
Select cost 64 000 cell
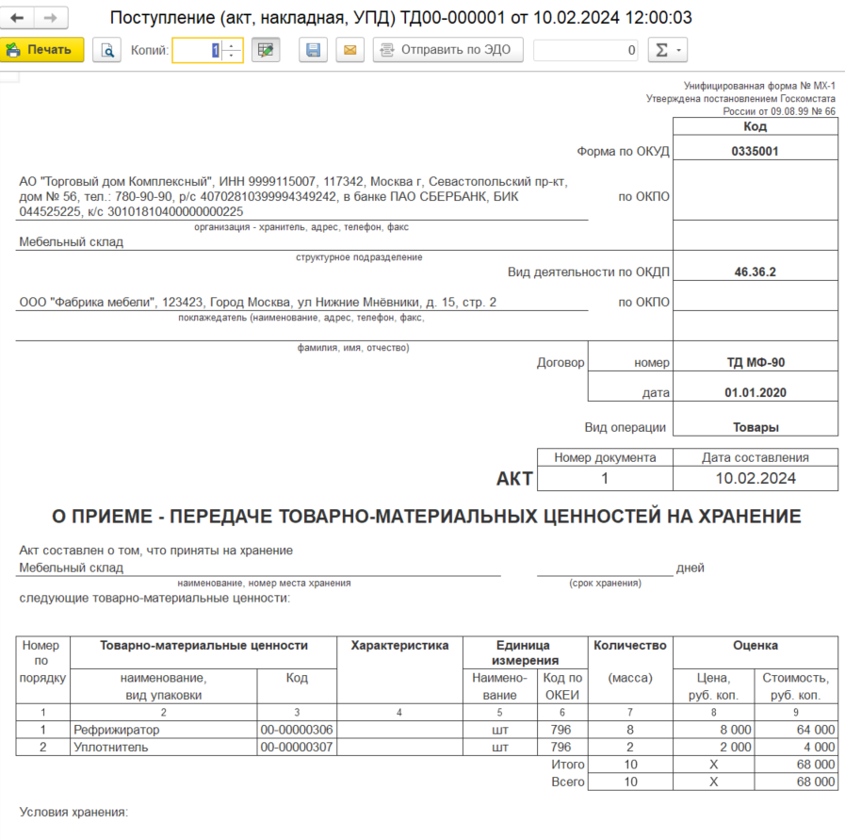point(796,730)
